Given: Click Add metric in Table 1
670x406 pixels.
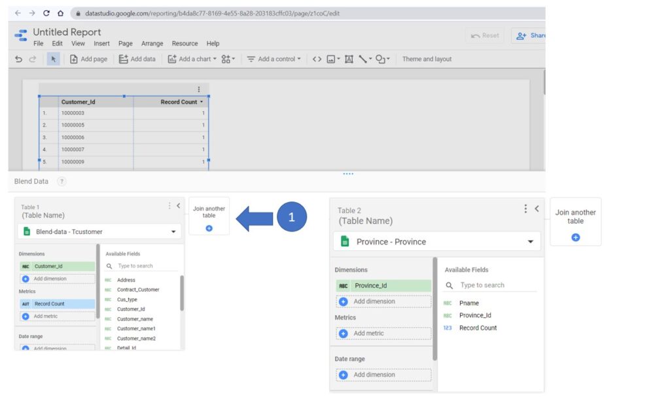Looking at the screenshot, I should click(x=58, y=316).
